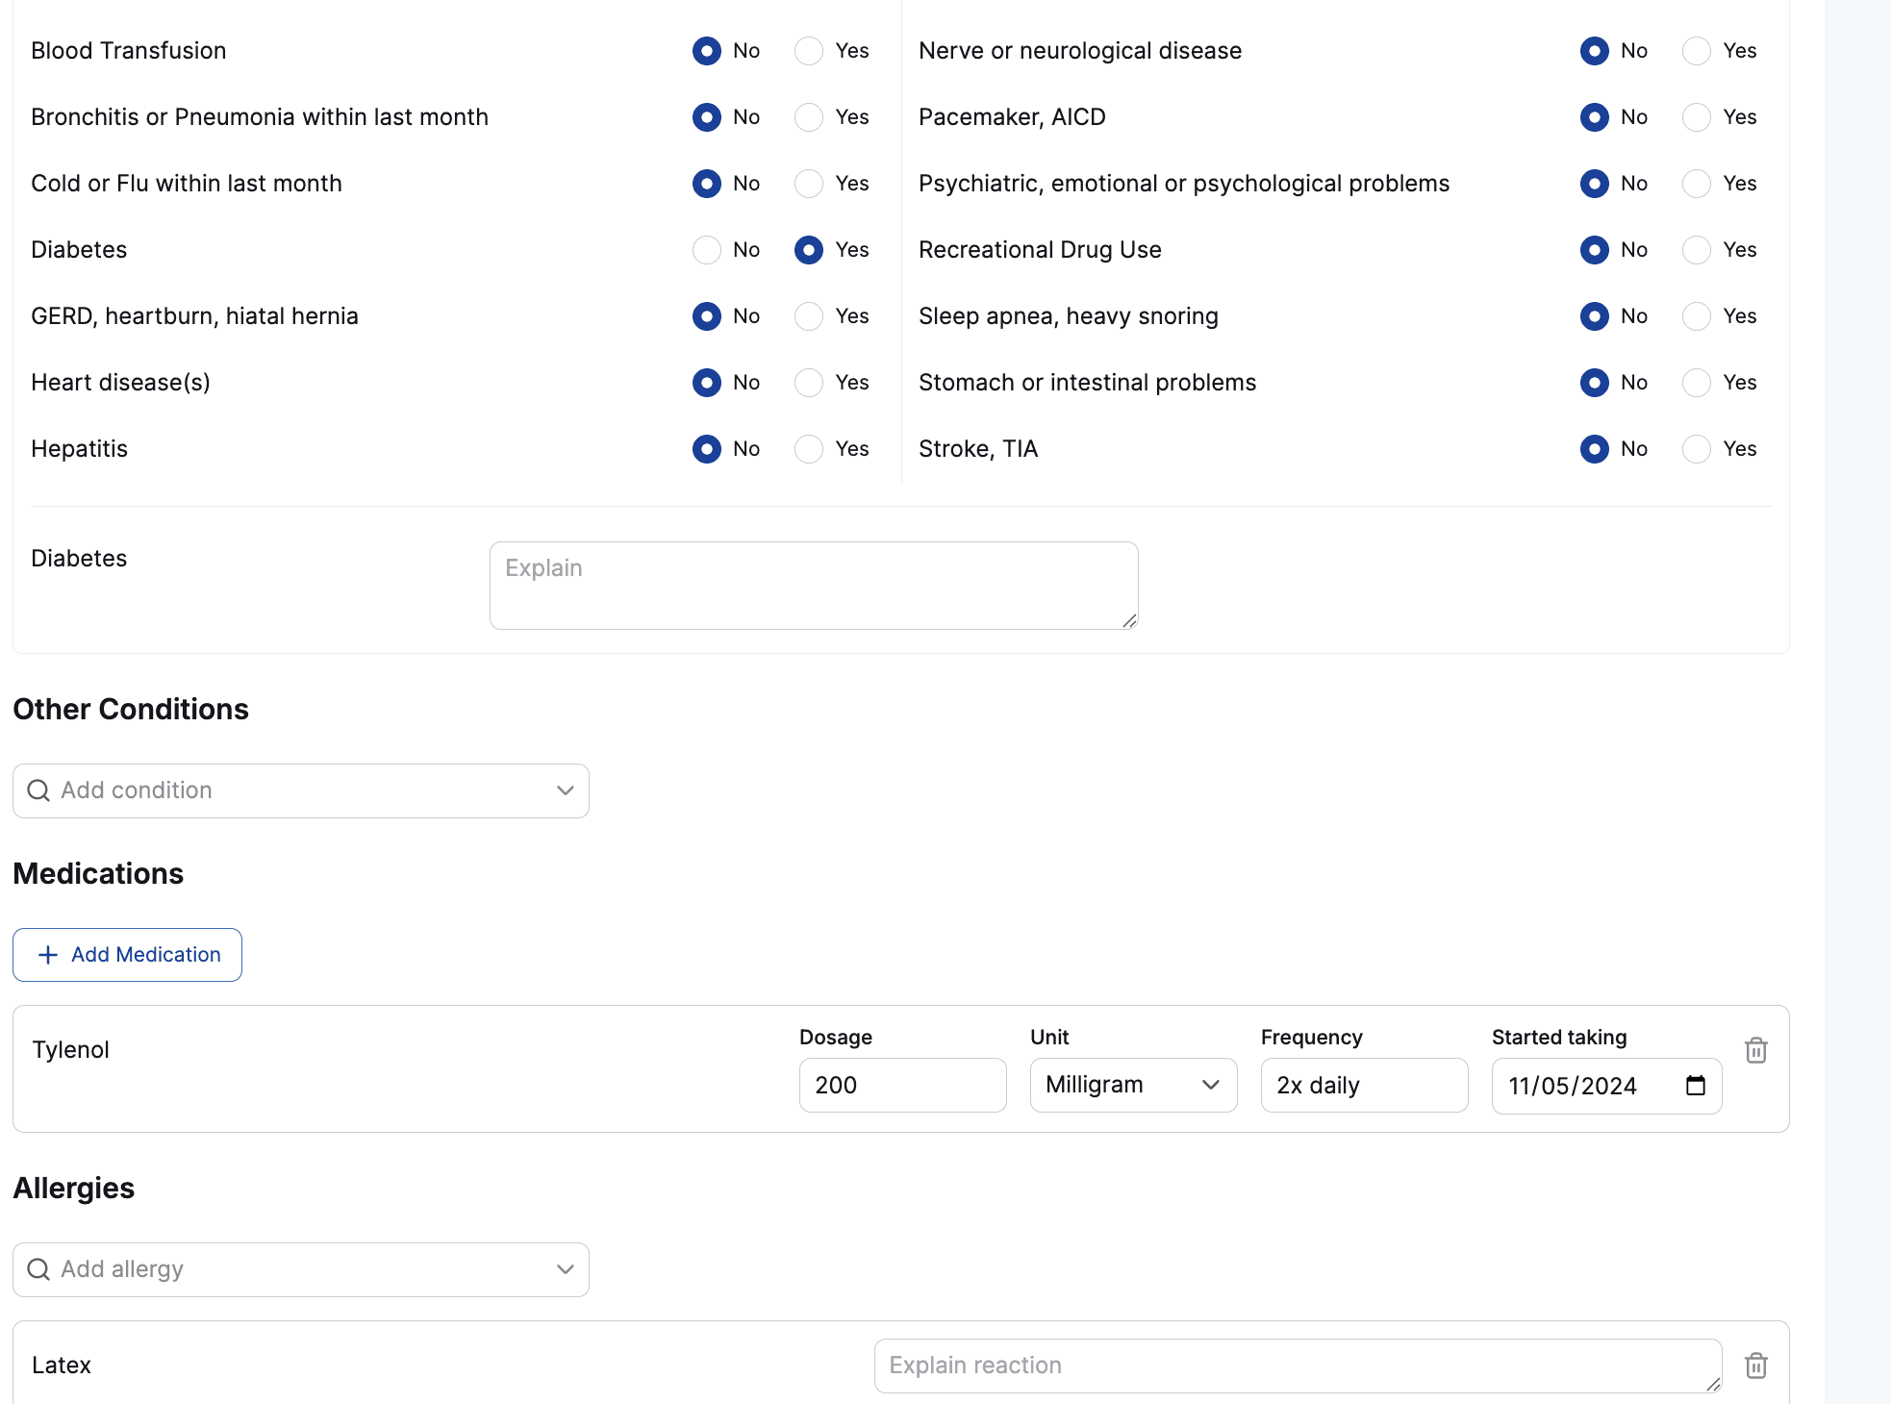Select No for Diabetes
The image size is (1891, 1404).
[707, 250]
